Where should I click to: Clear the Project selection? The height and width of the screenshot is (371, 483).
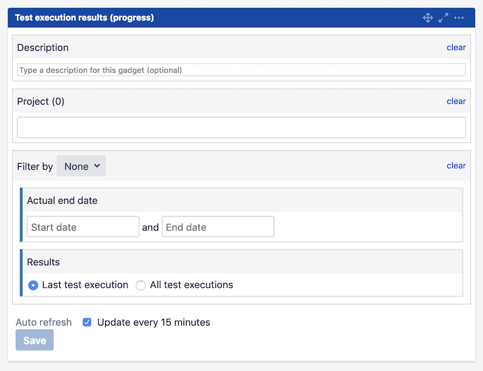(456, 101)
